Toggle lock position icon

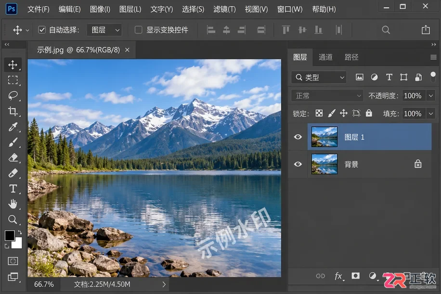(x=344, y=113)
